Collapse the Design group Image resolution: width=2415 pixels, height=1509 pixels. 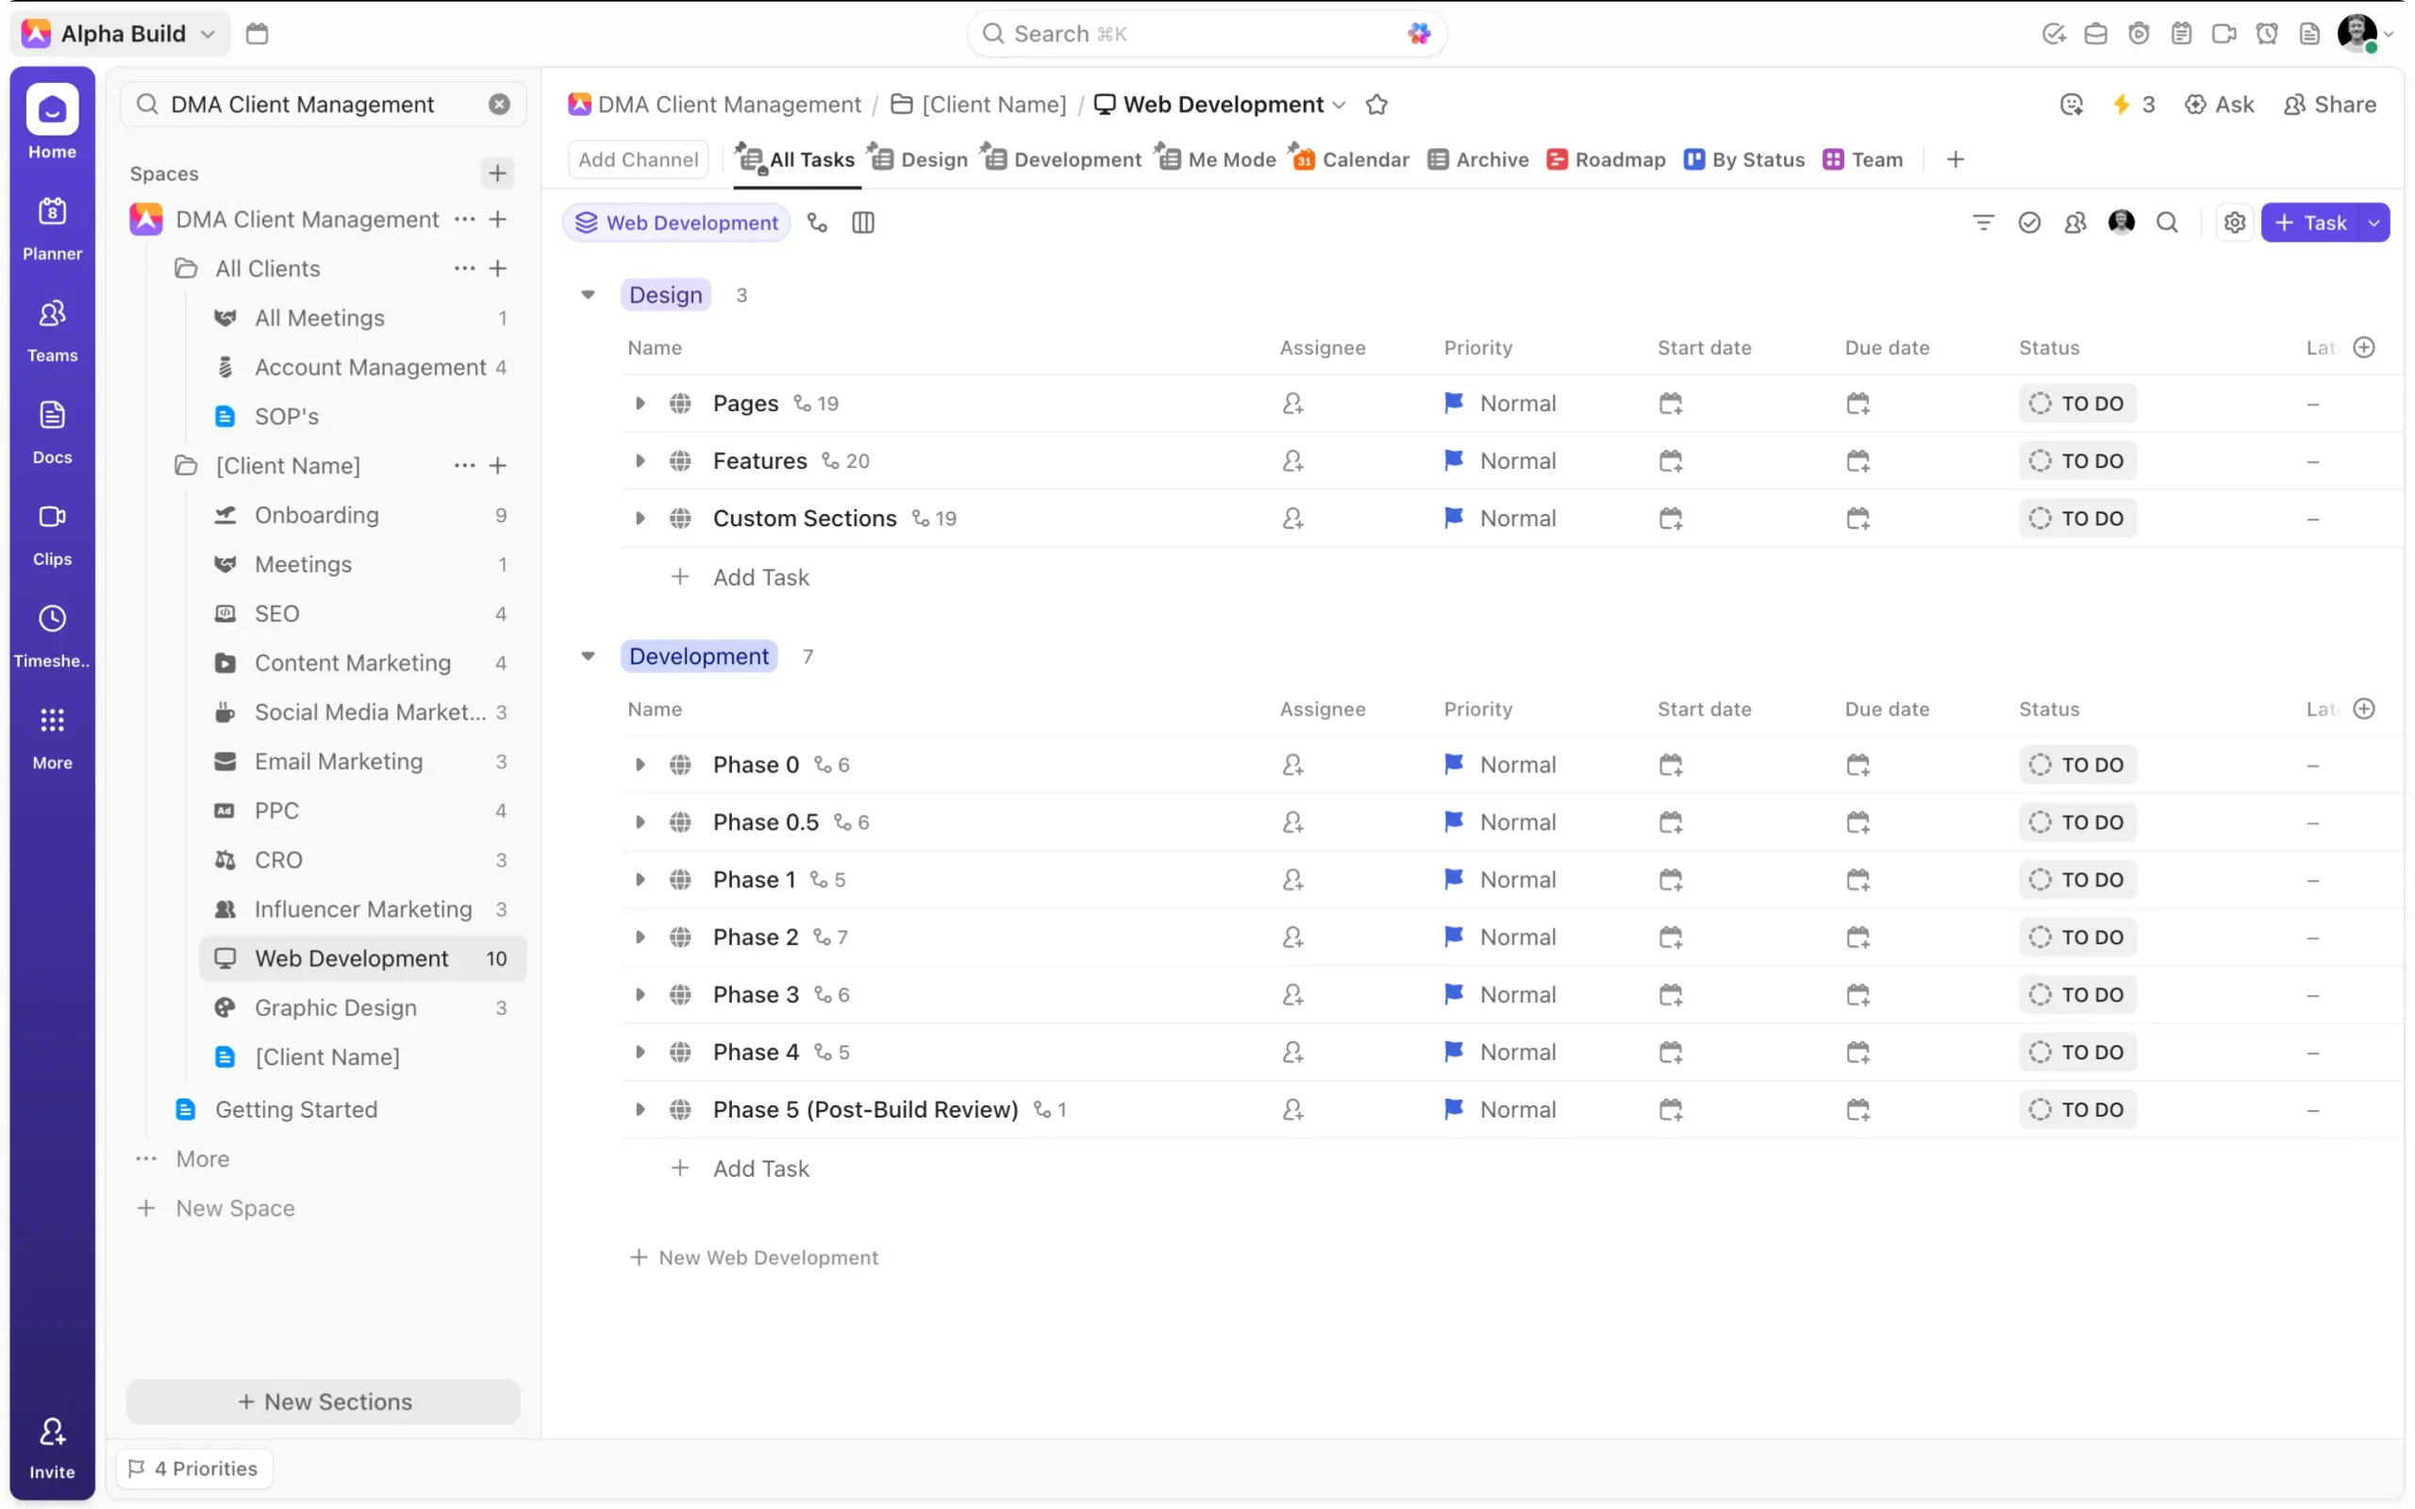pos(588,294)
